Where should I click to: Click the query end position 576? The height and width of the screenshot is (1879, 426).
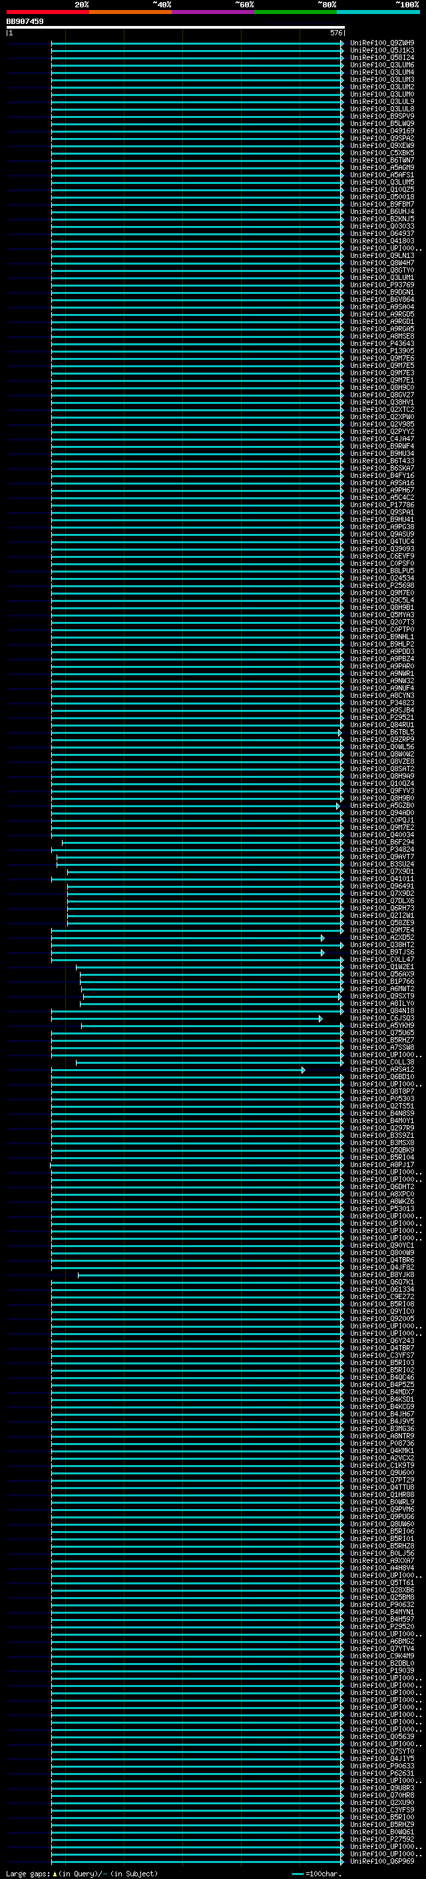click(335, 33)
